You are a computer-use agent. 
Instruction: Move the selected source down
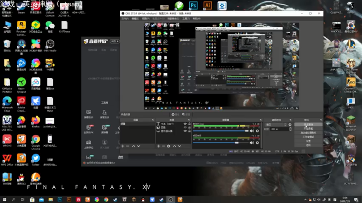pos(179,146)
